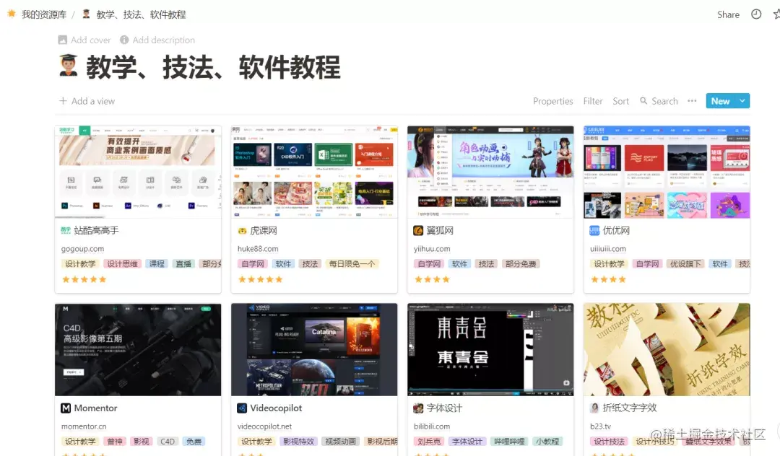Click the plus icon of Add a view
The width and height of the screenshot is (780, 456).
pos(63,101)
